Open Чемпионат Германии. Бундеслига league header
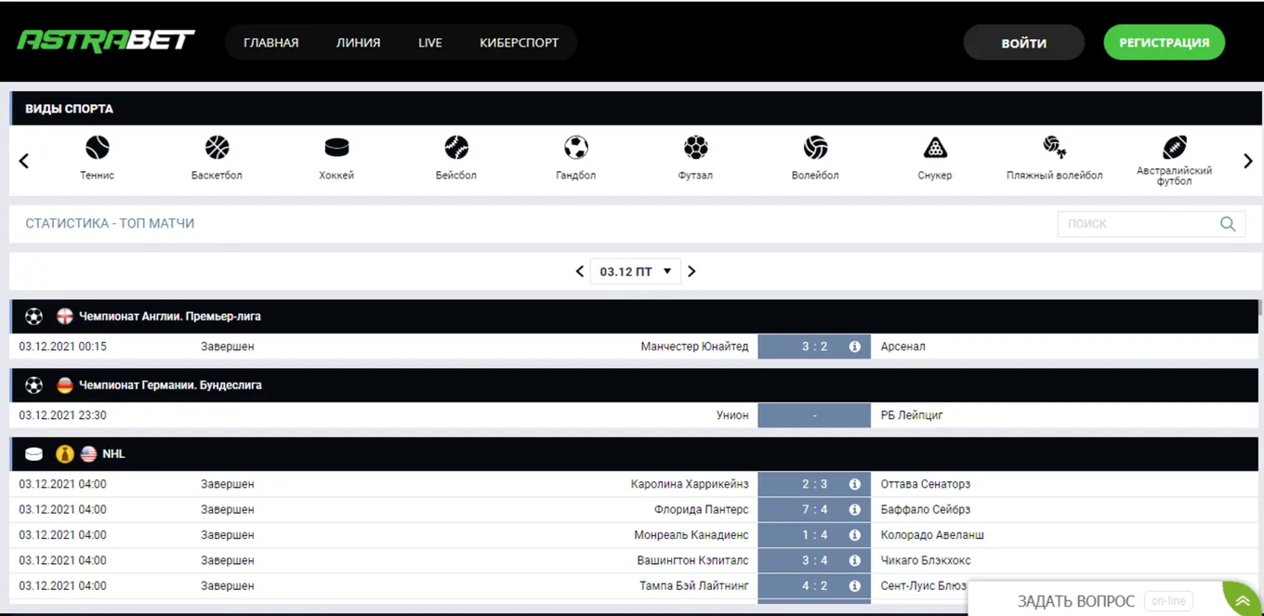Screen dimensions: 1264x616 coord(635,386)
